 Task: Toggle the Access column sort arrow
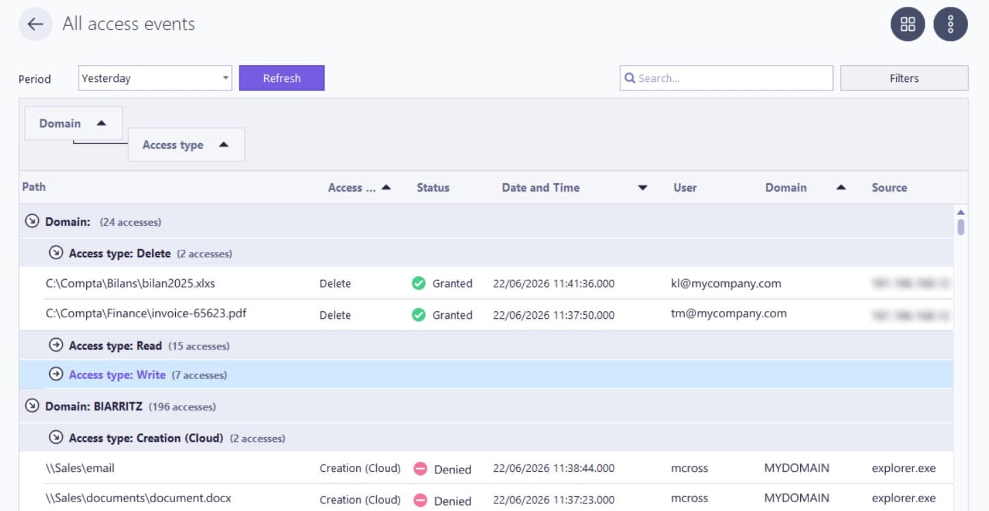coord(386,187)
